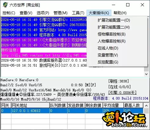Click the 网关 column header
150x130 pixels.
coord(6,105)
